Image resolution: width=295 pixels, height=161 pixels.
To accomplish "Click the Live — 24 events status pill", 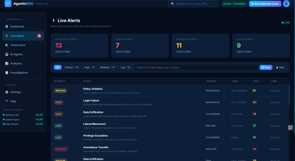I will point(234,4).
